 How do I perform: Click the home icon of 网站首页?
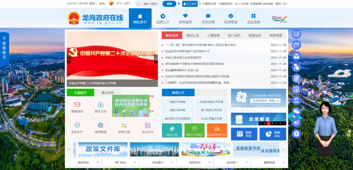(140, 16)
